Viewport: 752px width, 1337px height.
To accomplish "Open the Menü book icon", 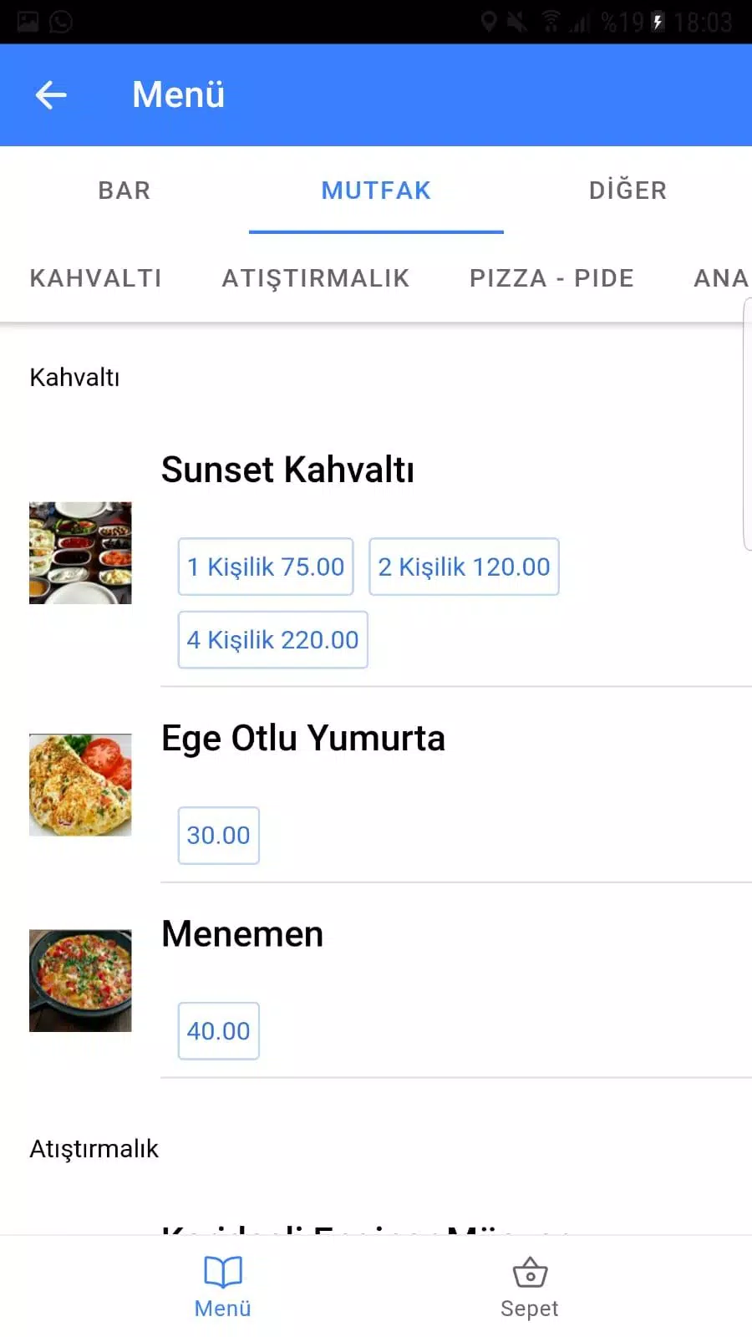I will [223, 1273].
